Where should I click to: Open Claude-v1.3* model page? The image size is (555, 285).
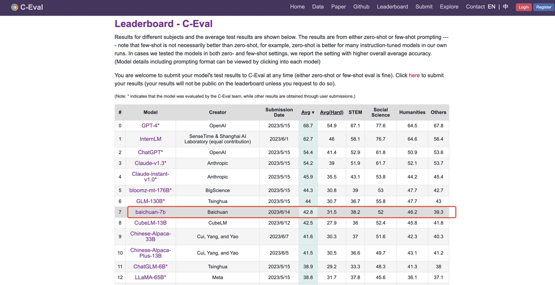pos(150,163)
